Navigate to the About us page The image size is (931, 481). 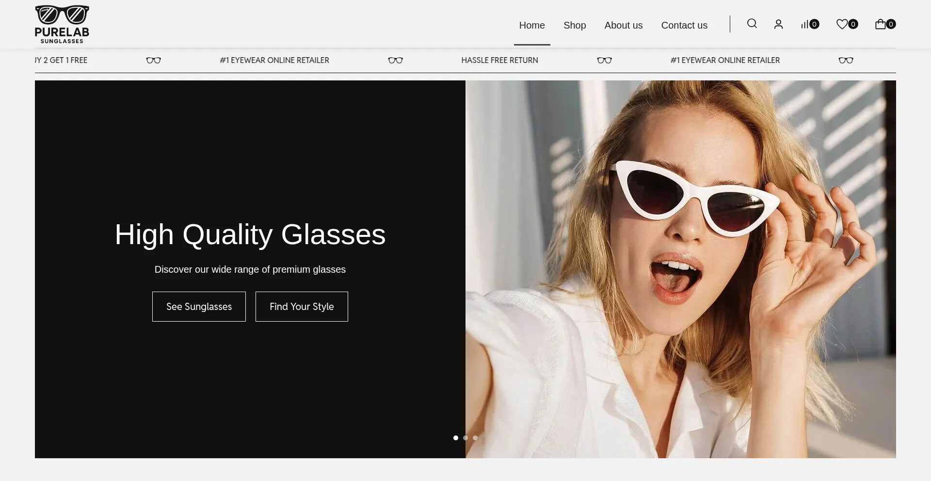pos(623,25)
